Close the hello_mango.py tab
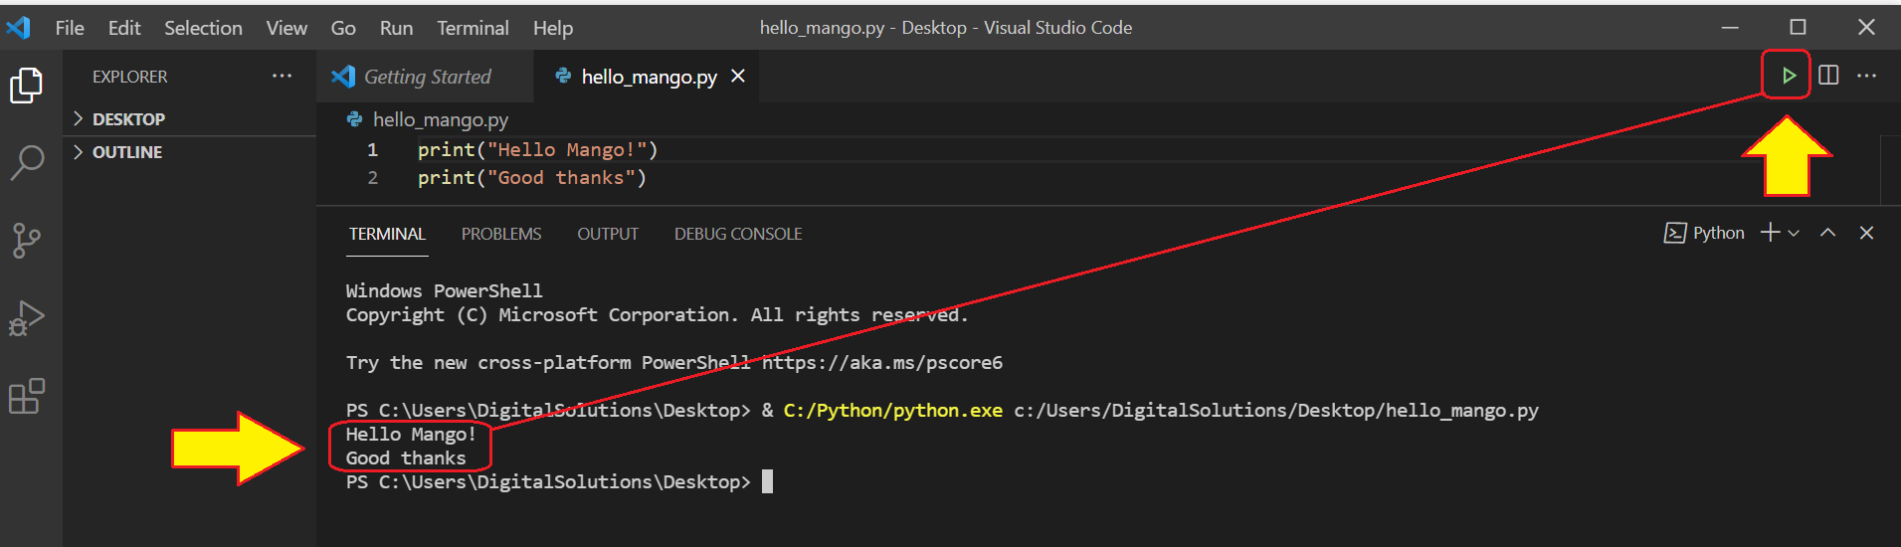The width and height of the screenshot is (1901, 547). 738,76
